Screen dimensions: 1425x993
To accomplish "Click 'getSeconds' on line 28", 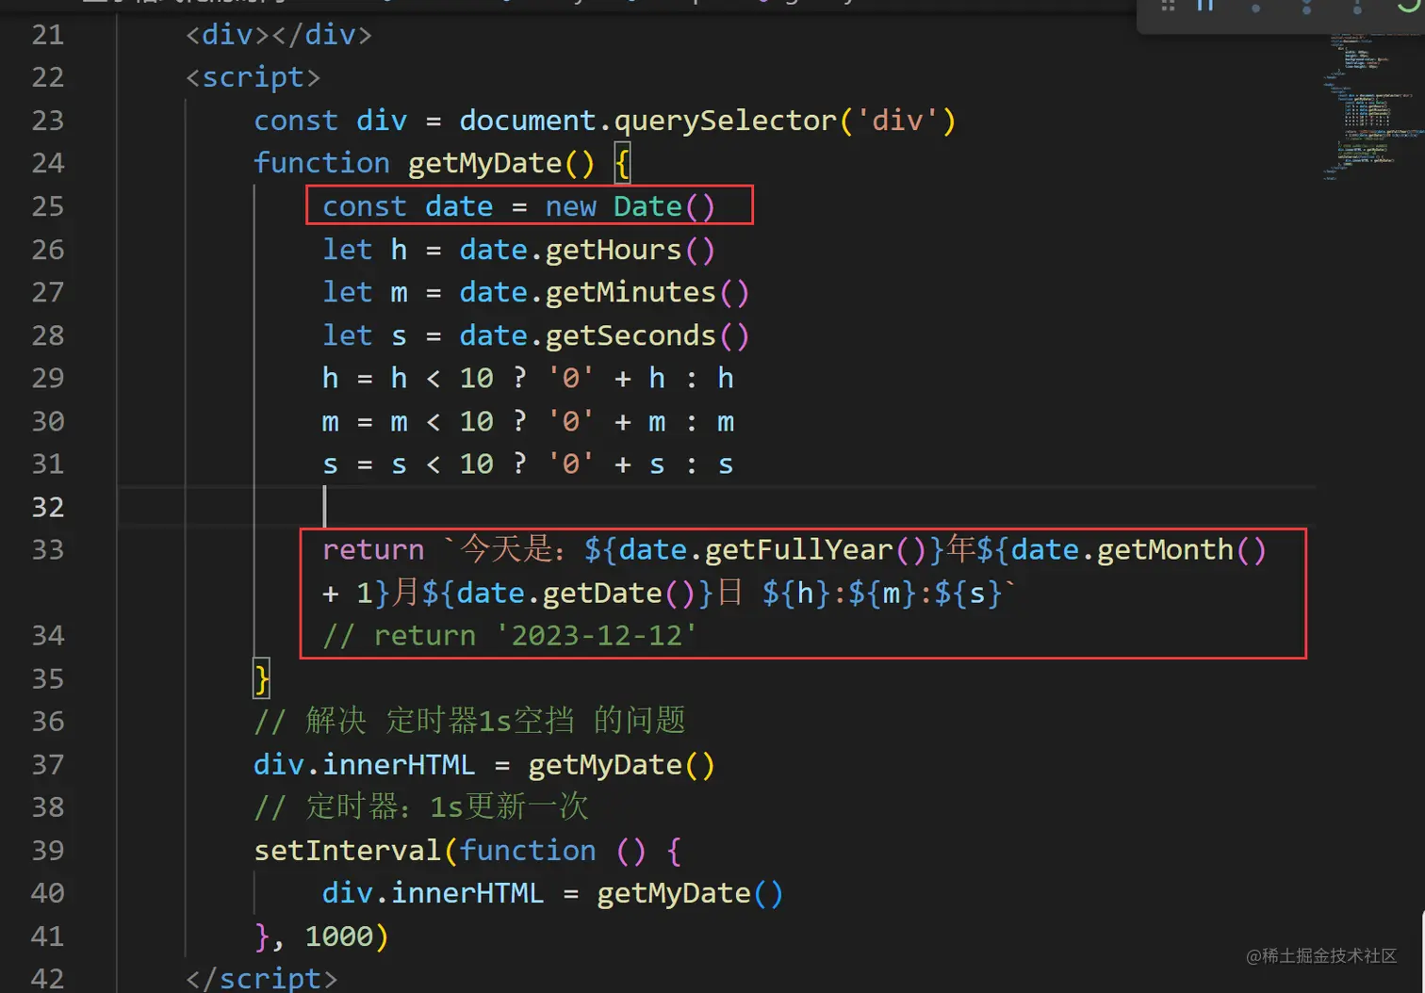I will [631, 335].
